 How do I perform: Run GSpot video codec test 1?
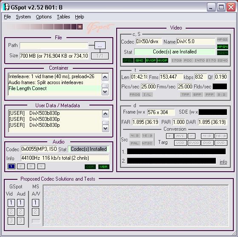[11, 202]
